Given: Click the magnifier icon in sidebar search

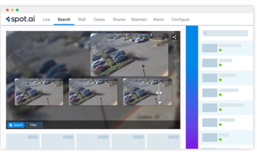Looking at the screenshot, I should pyautogui.click(x=205, y=33).
